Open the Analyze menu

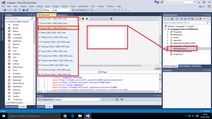(x=101, y=6)
